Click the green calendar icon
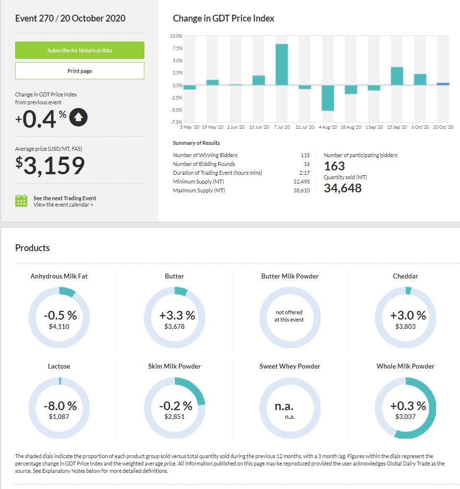 [x=21, y=201]
